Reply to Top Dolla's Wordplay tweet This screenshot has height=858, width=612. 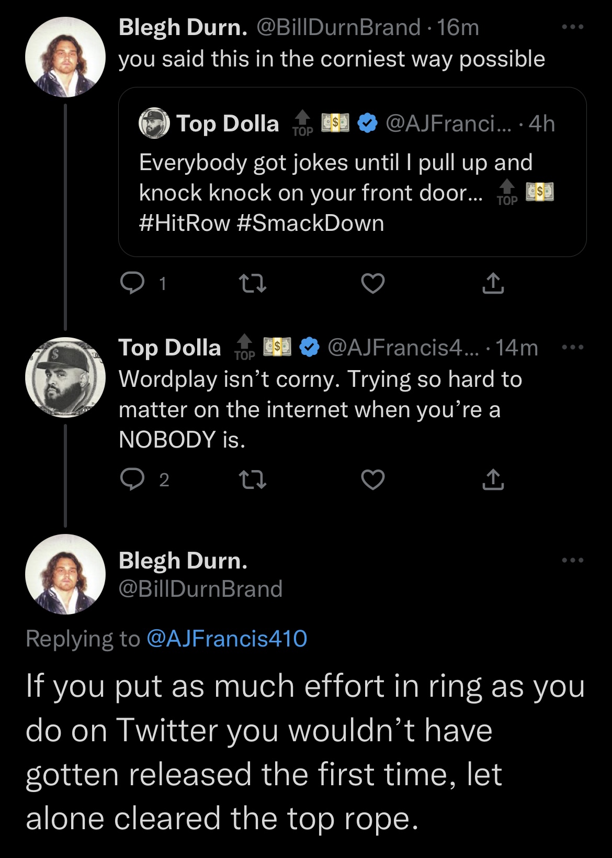[132, 479]
